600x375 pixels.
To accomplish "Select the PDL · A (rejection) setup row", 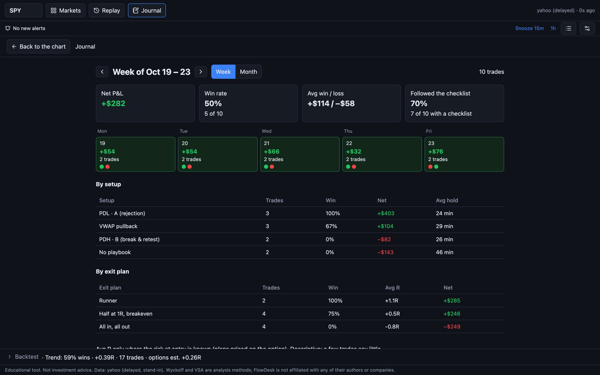I will 300,213.
